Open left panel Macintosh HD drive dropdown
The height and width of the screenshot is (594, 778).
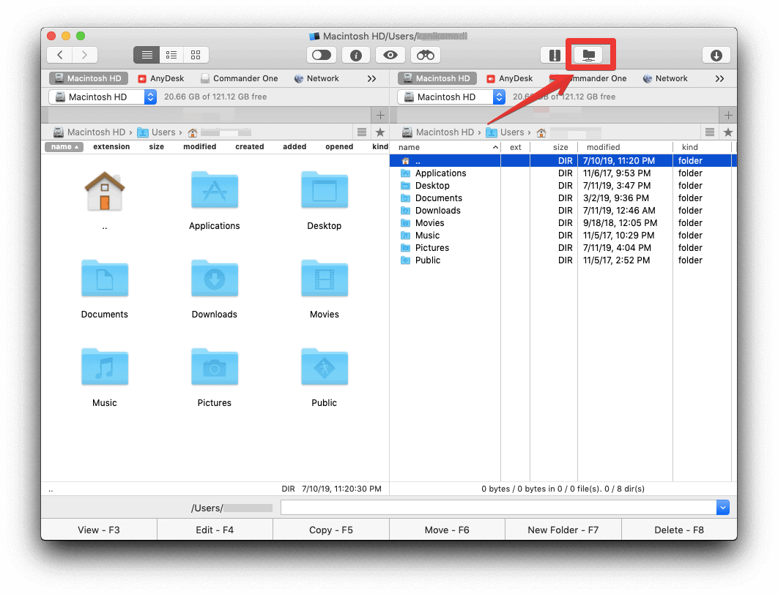103,97
